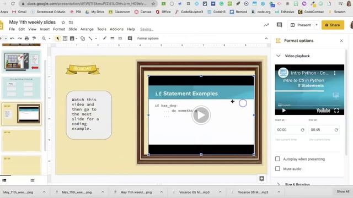Click the Present button
353x198 pixels.
click(x=301, y=25)
